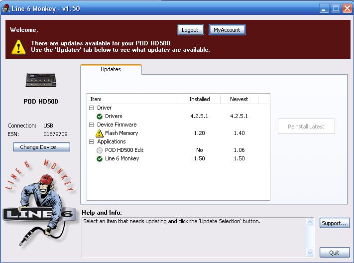This screenshot has width=354, height=263.
Task: Quit Line 6 Monkey
Action: click(335, 253)
